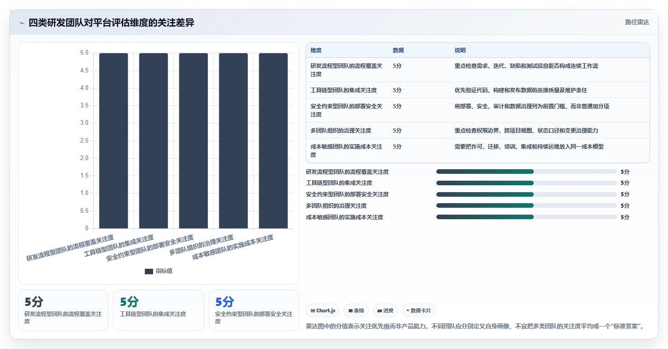Click the rotated x-axis label 研发流程型团队的流程覆盖关注度
This screenshot has width=668, height=349.
(70, 248)
